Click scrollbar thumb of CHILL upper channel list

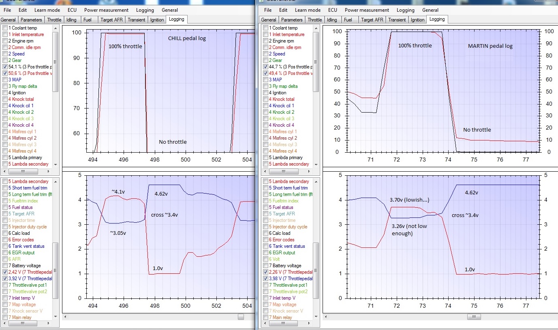(56, 62)
